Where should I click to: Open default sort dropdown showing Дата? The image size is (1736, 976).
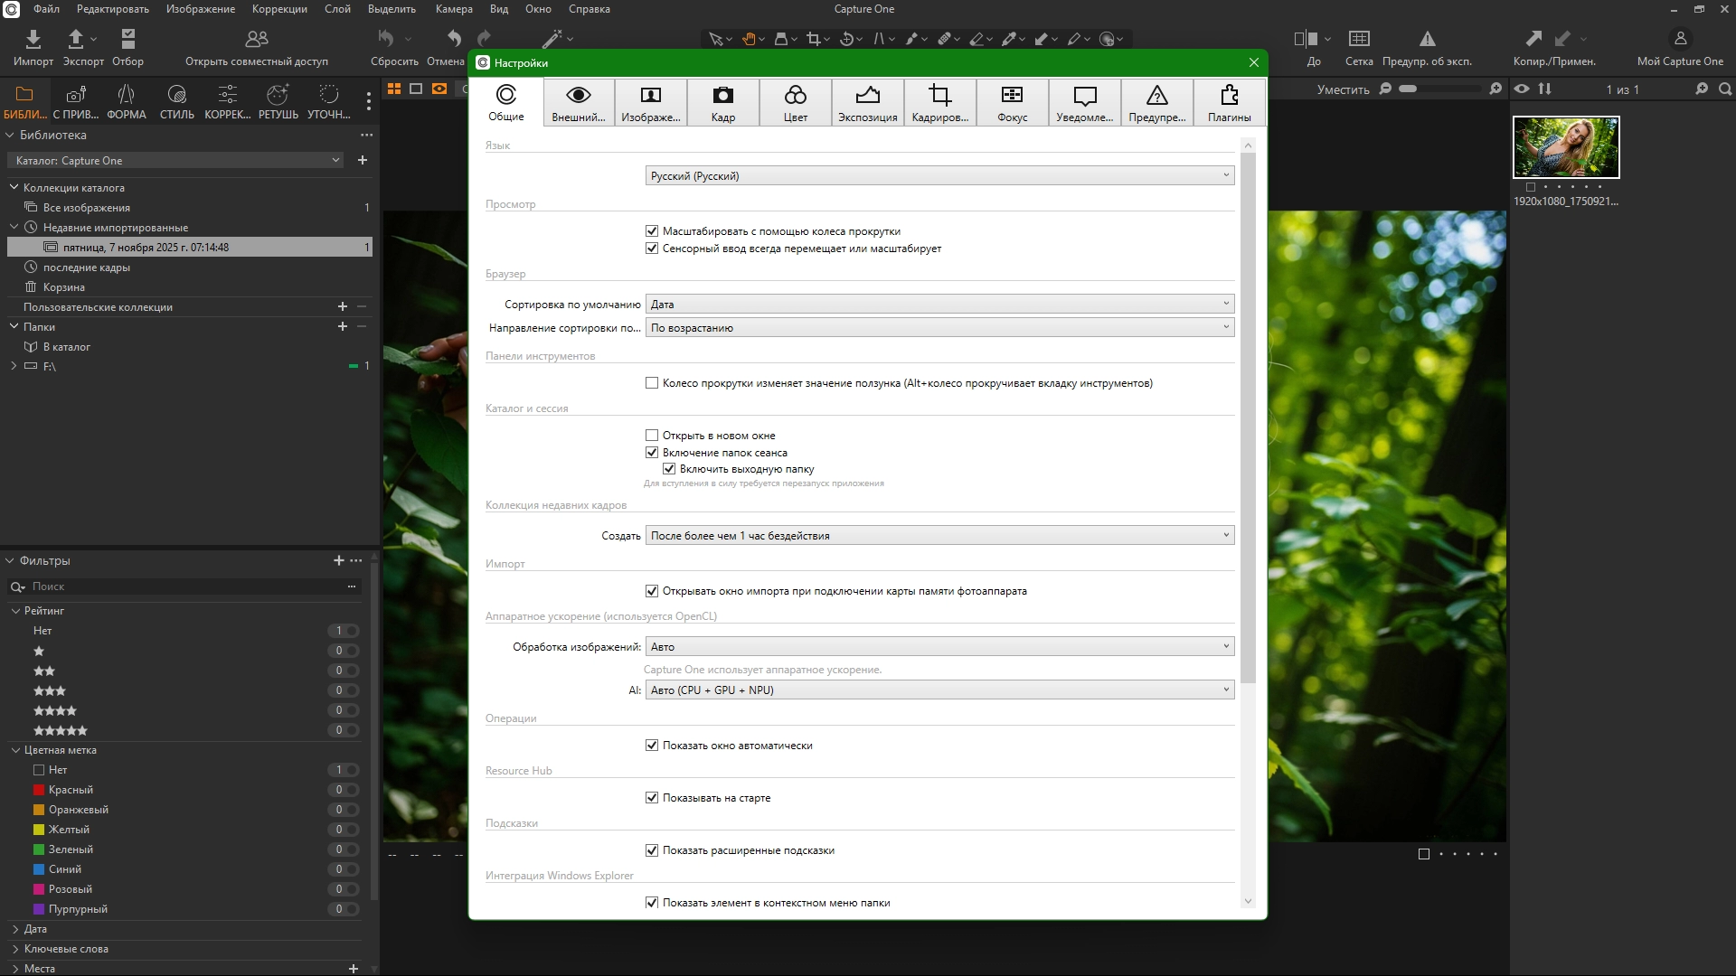coord(939,305)
